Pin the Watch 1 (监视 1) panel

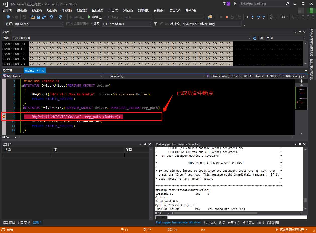(x=145, y=144)
